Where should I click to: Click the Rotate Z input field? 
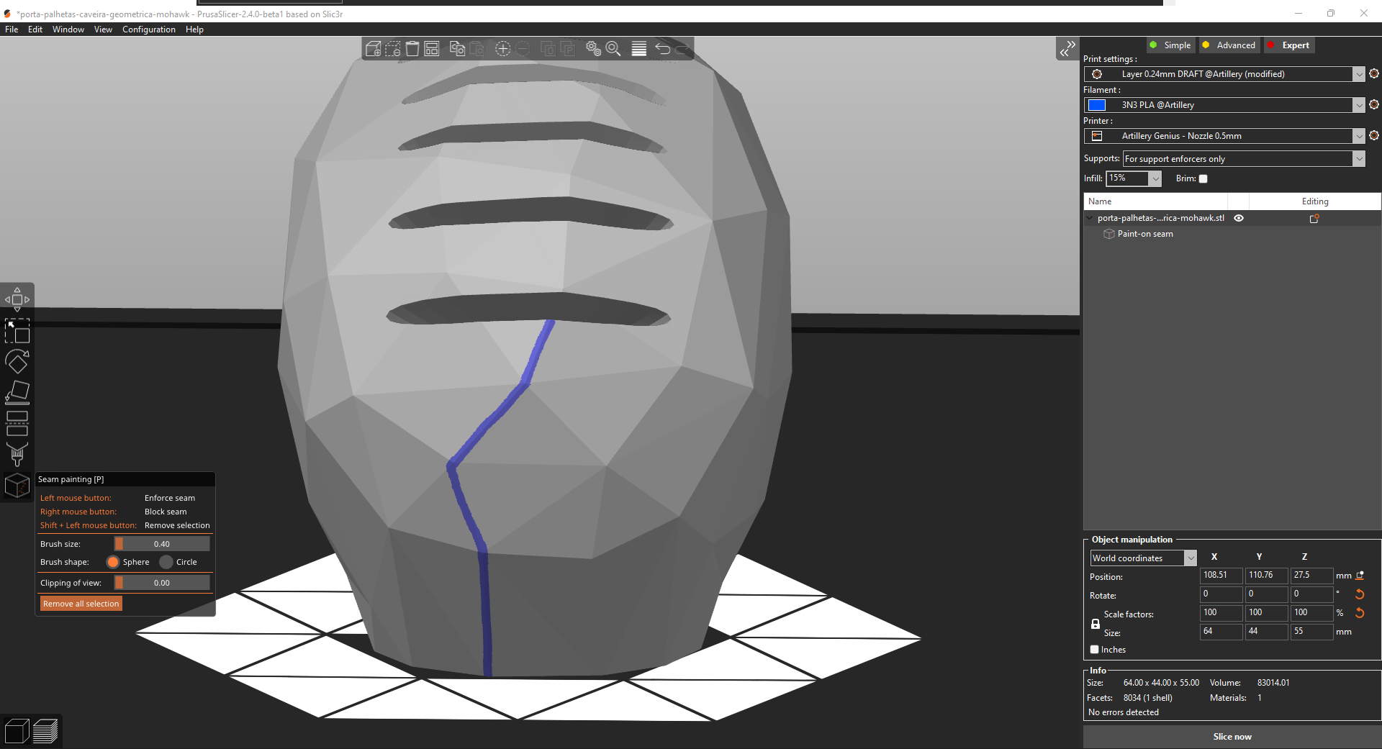click(x=1312, y=594)
